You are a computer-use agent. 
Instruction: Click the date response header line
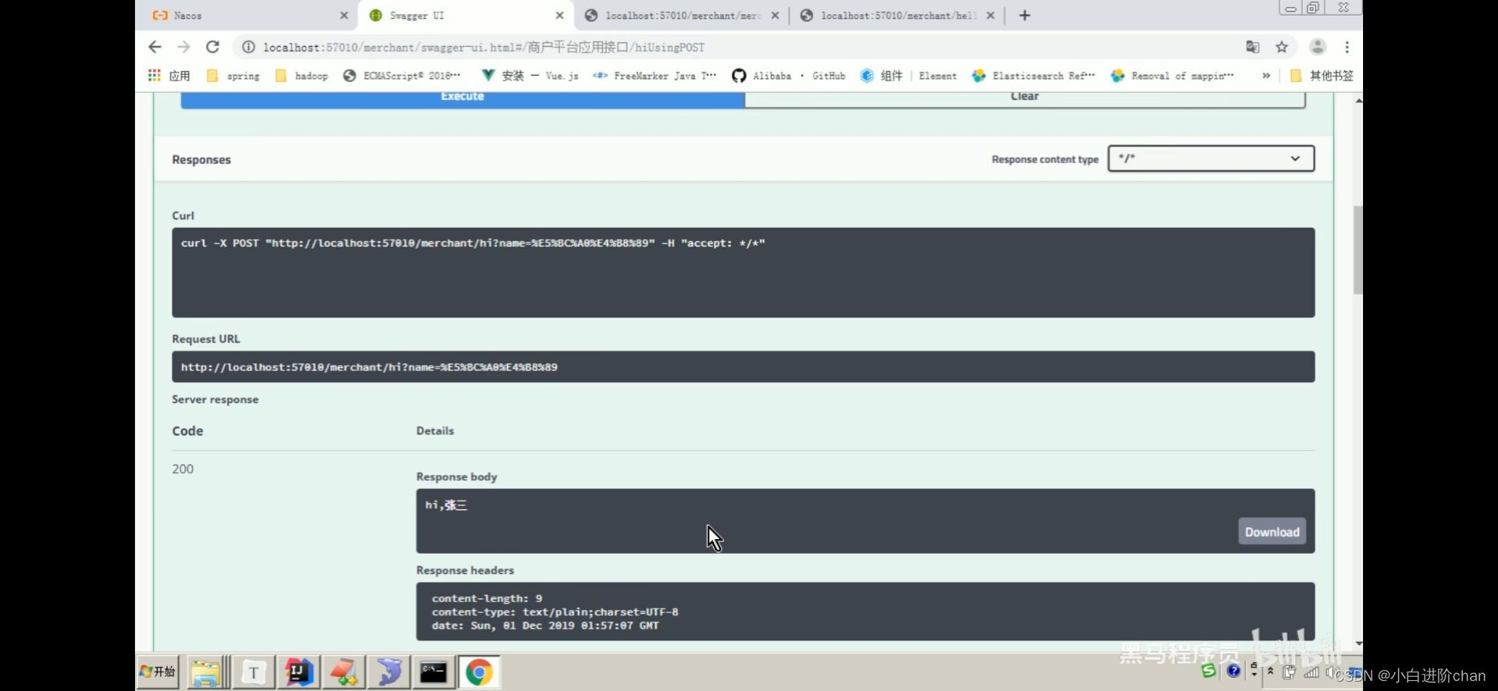545,625
